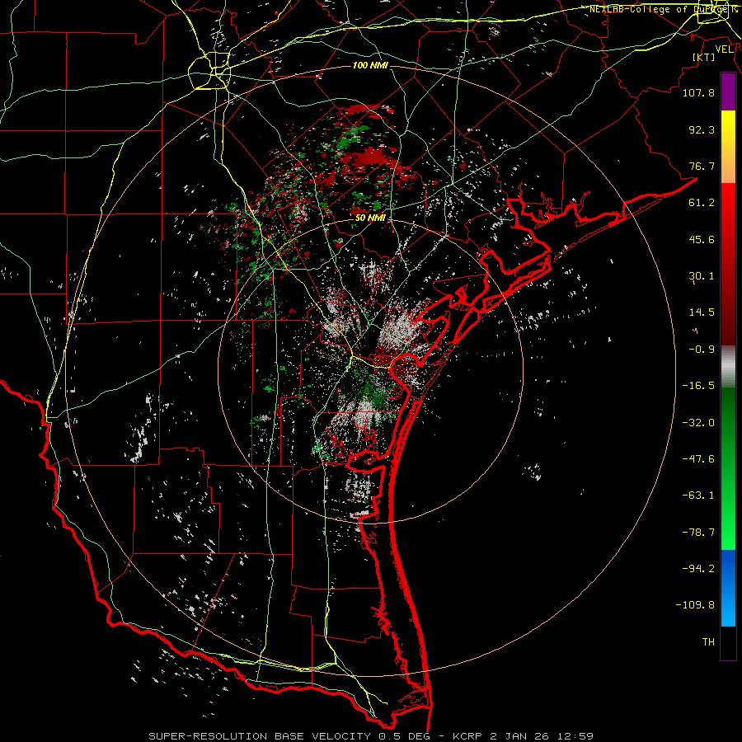Click the [KT] units label
This screenshot has height=742, width=742.
click(x=704, y=57)
